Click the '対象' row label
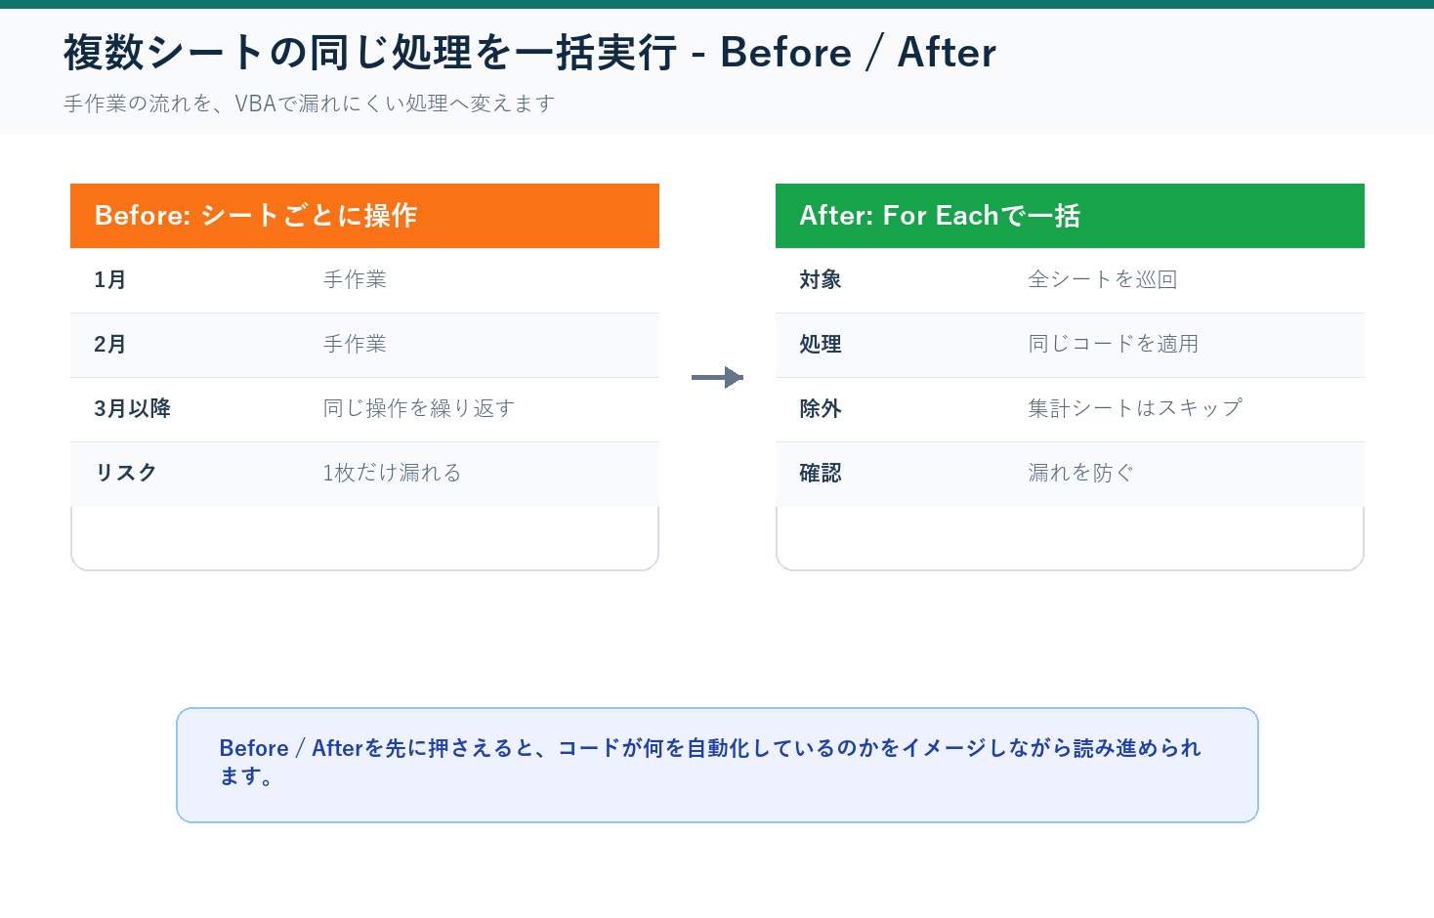Image resolution: width=1434 pixels, height=918 pixels. (821, 279)
